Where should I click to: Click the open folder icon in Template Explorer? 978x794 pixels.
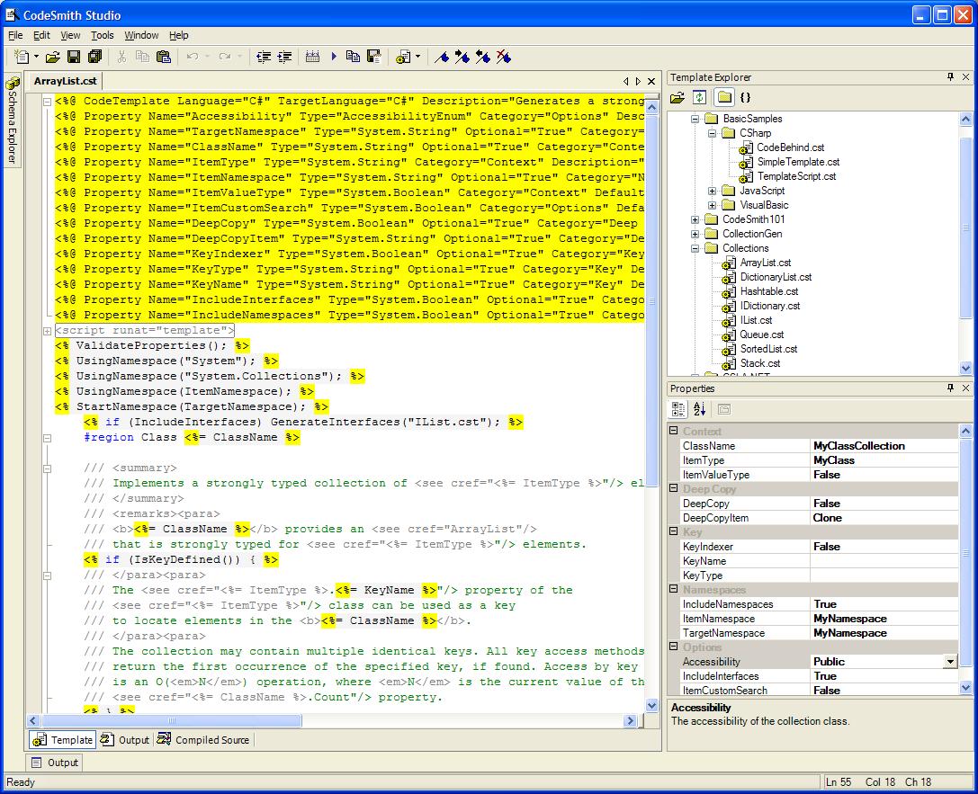point(677,98)
